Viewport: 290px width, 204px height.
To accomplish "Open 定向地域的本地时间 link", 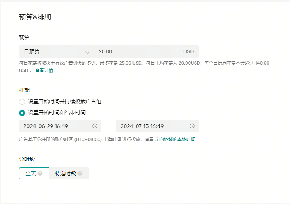I will [x=175, y=139].
